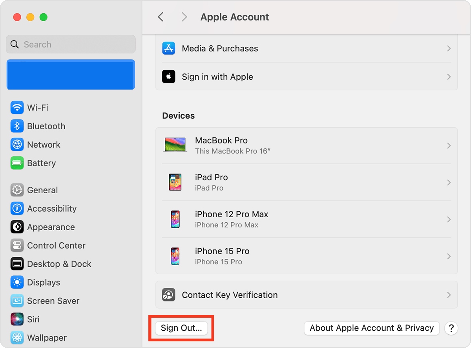Screen dimensions: 471x348
Task: Select the Sign in with Apple logo icon
Action: pos(168,77)
